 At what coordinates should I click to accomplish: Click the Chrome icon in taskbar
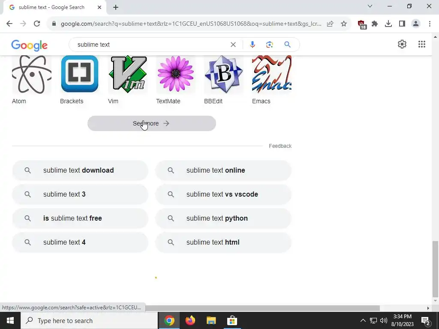[169, 320]
